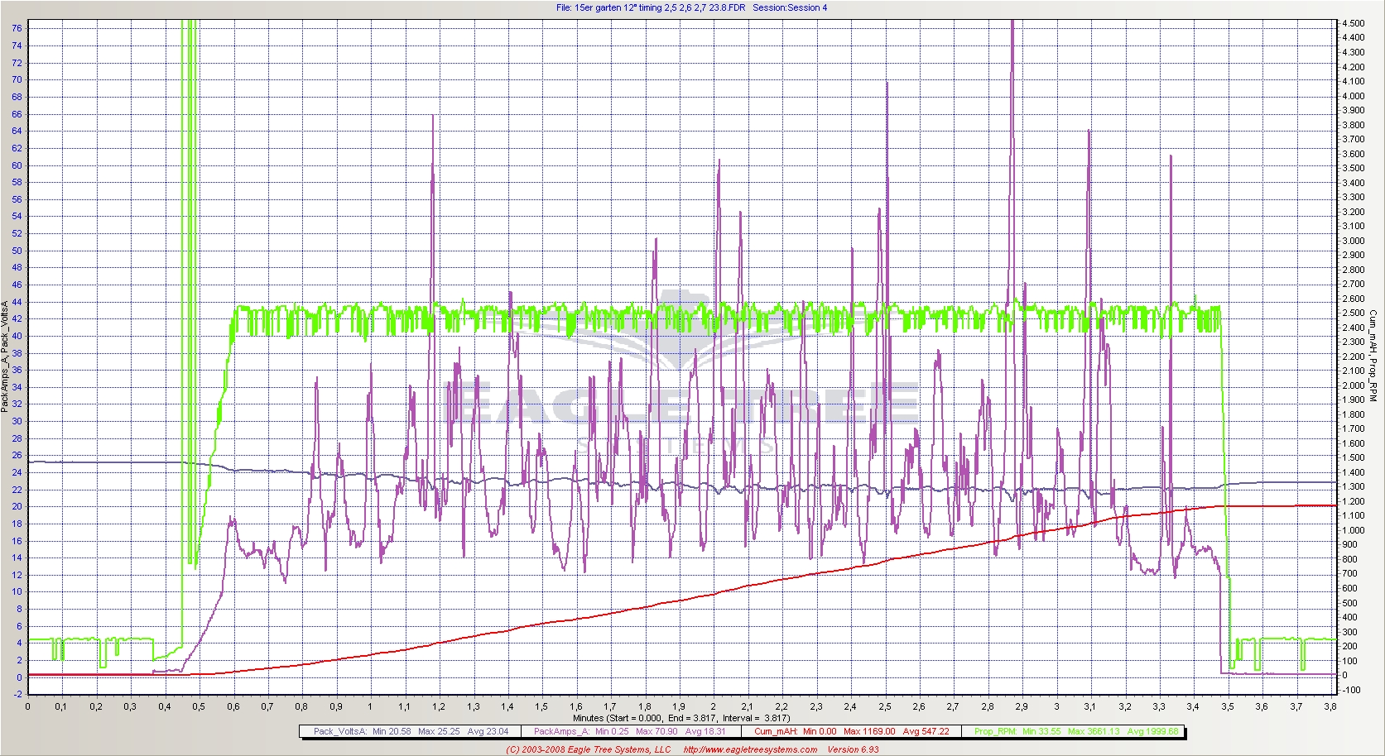
Task: Open the www.eagletreesystems.com link
Action: (x=750, y=749)
